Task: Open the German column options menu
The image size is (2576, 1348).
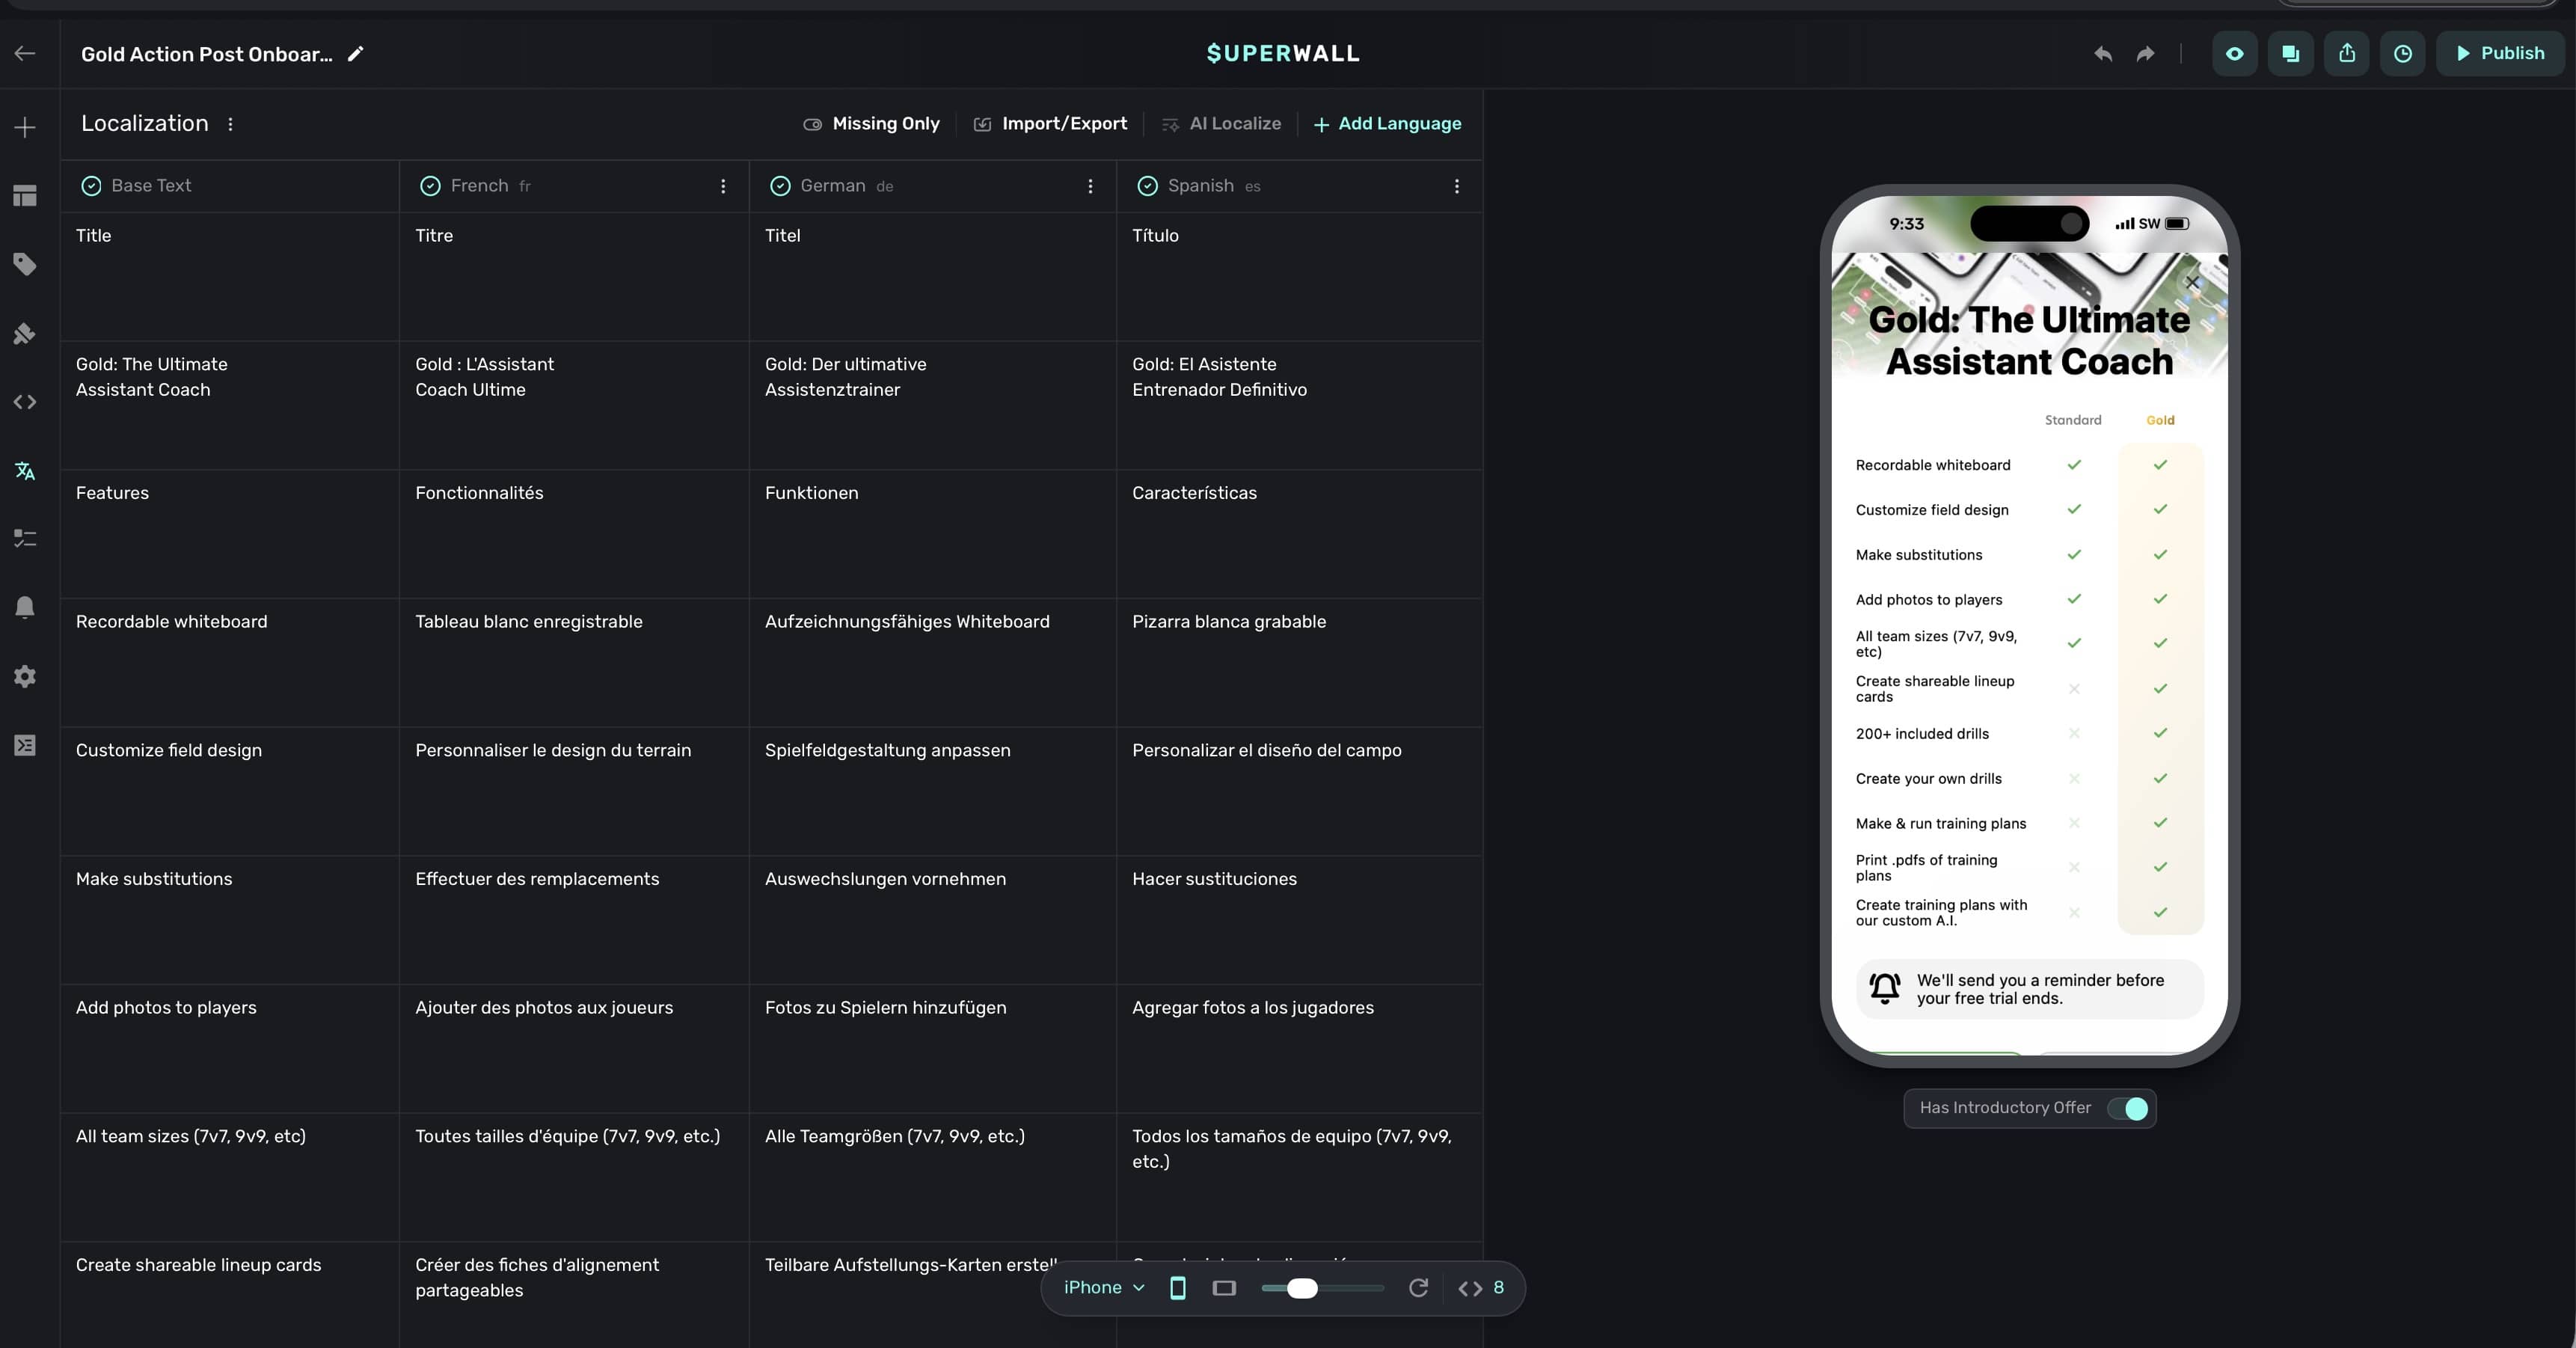Action: [x=1090, y=186]
